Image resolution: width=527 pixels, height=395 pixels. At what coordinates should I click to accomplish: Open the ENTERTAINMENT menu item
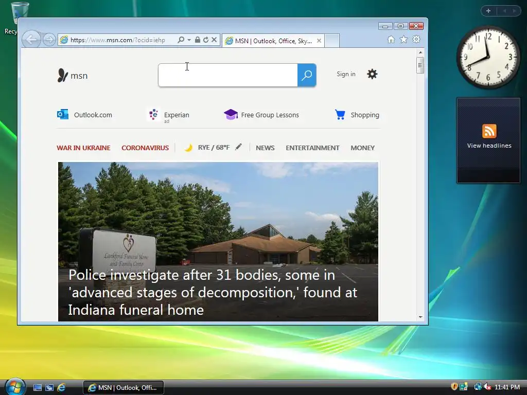click(x=312, y=148)
